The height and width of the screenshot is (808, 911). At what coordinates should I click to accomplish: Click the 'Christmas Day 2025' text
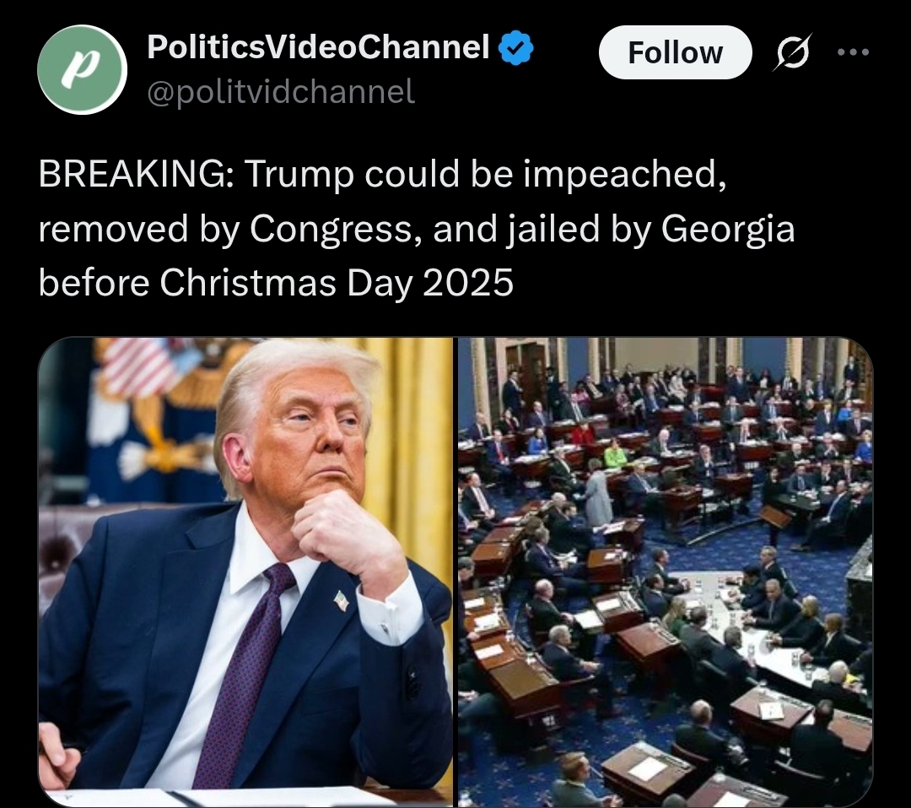(337, 283)
